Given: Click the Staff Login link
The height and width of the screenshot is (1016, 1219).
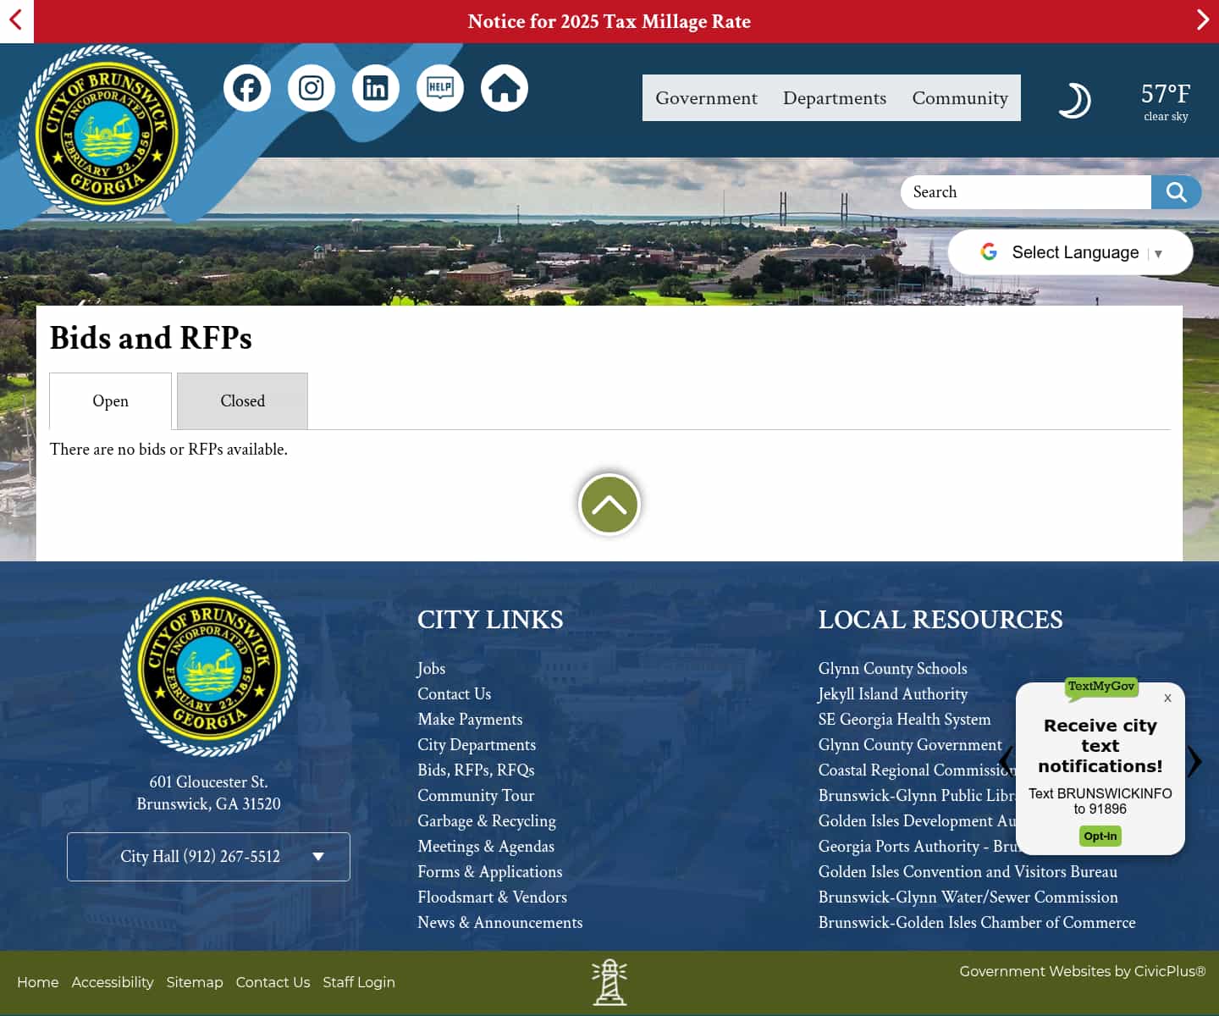Looking at the screenshot, I should point(359,982).
